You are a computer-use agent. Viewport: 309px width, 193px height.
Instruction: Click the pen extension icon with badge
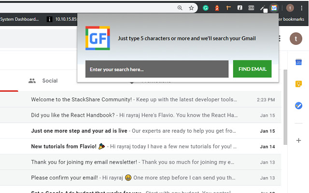click(264, 9)
